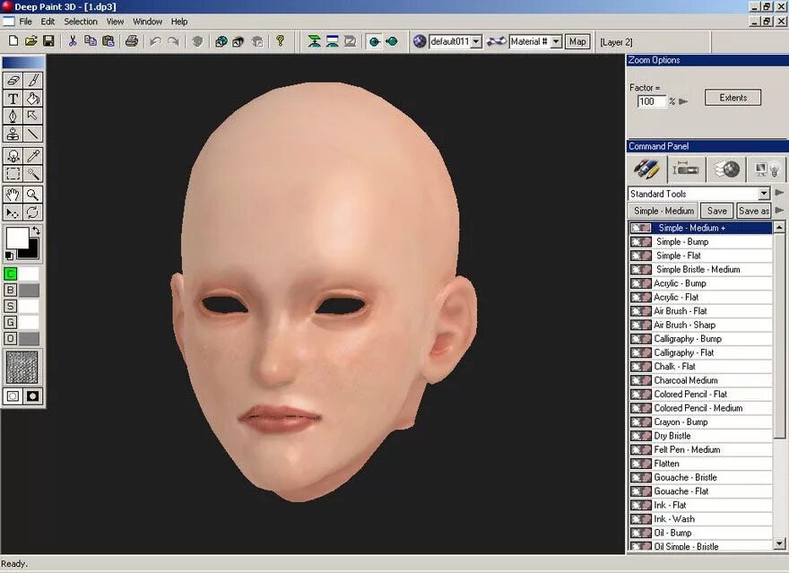Image resolution: width=789 pixels, height=573 pixels.
Task: Toggle the G glow channel button
Action: [10, 322]
